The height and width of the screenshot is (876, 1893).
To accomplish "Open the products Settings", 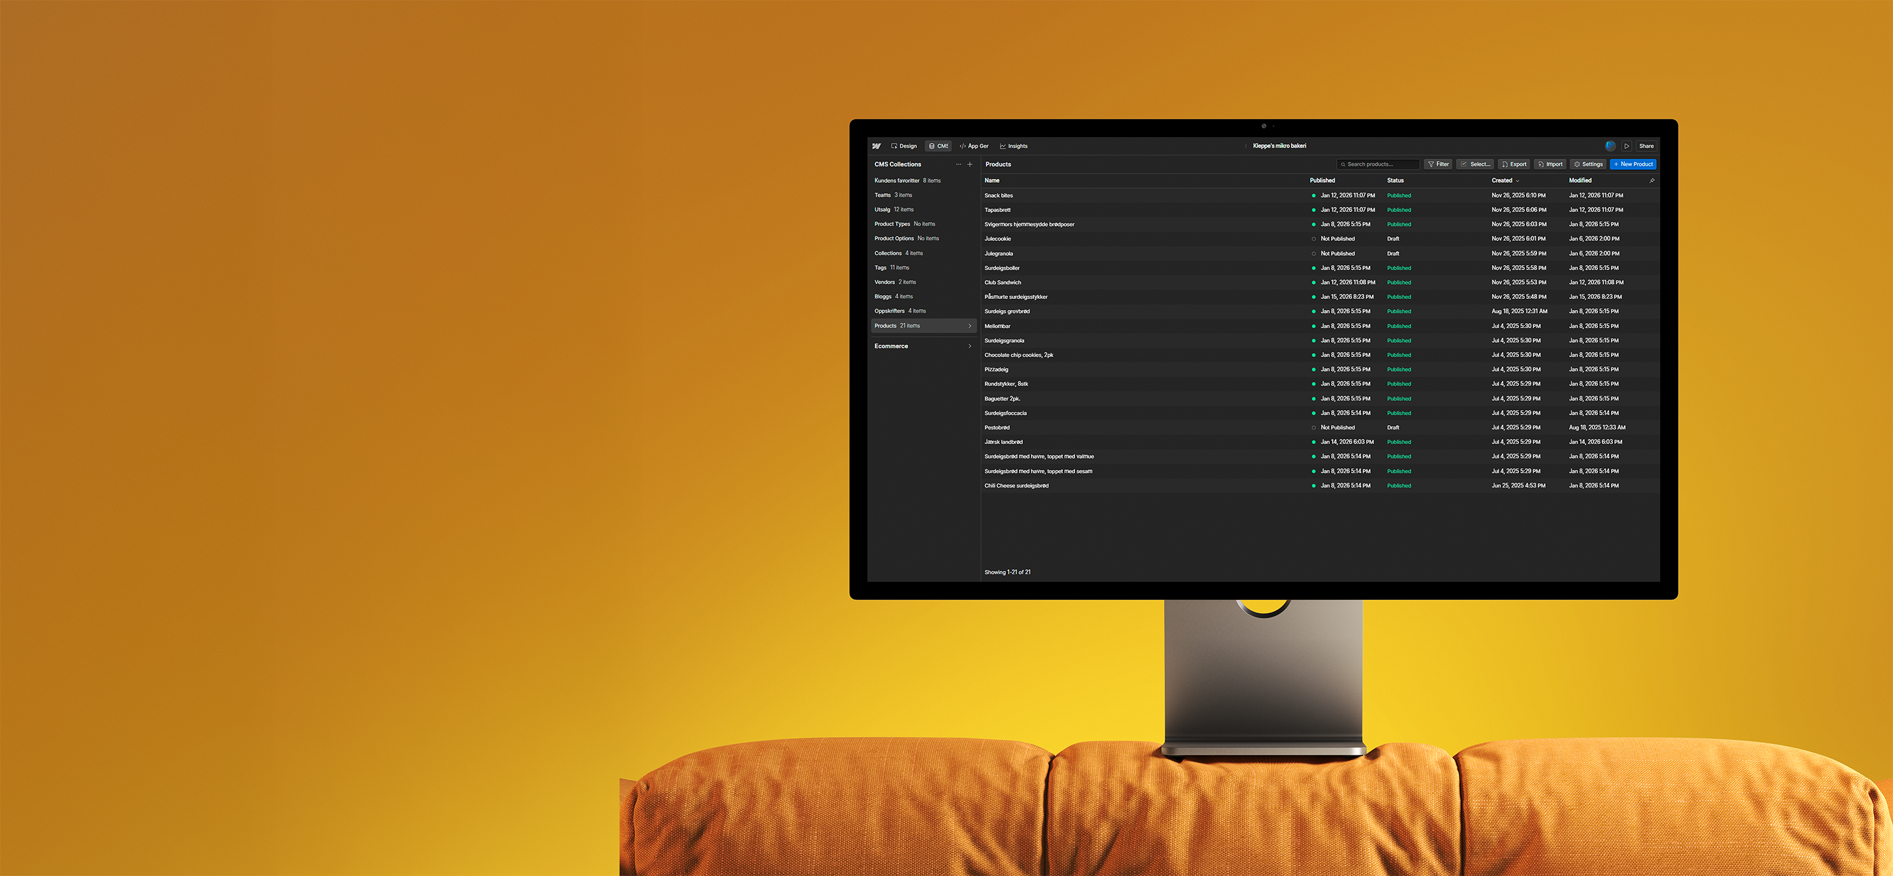I will (x=1588, y=164).
